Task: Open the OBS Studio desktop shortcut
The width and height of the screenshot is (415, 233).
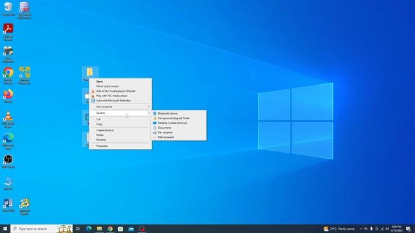Action: (8, 161)
